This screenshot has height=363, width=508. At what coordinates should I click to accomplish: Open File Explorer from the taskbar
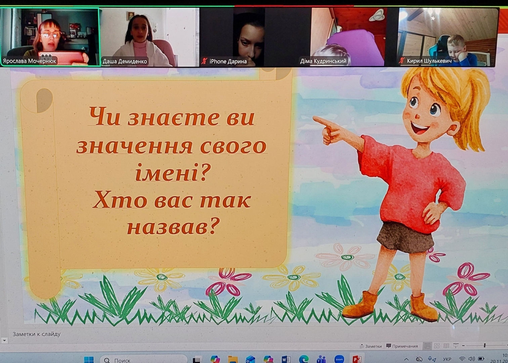pos(233,359)
